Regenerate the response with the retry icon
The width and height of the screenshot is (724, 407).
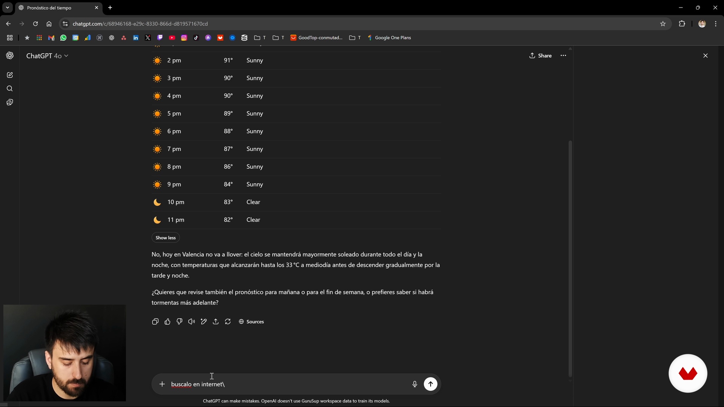(x=228, y=321)
